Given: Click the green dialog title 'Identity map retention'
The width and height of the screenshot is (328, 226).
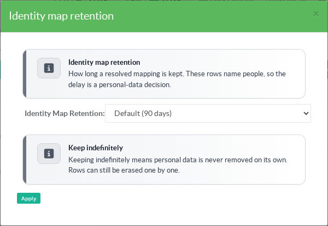Looking at the screenshot, I should (61, 16).
